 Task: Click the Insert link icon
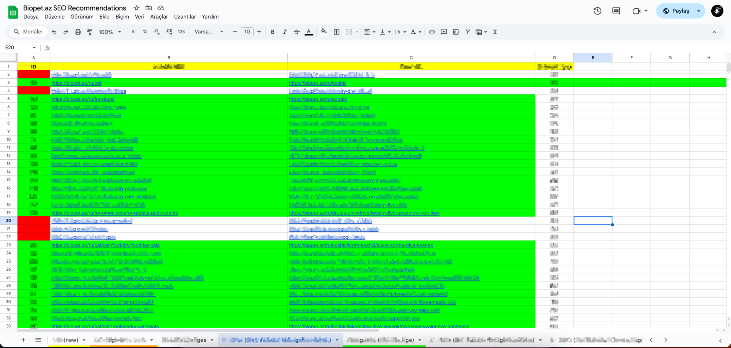tap(432, 32)
